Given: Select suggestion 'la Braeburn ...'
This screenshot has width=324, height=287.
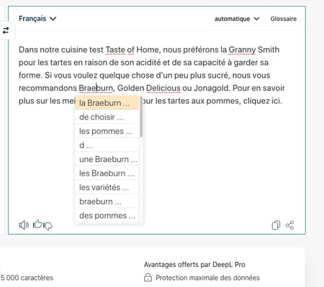Looking at the screenshot, I should coord(107,103).
